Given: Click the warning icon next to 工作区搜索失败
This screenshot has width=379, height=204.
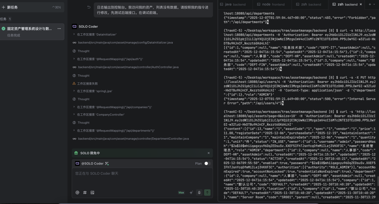Looking at the screenshot, I should tap(74, 83).
